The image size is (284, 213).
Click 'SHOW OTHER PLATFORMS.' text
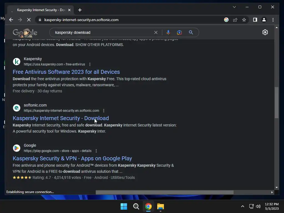pos(100,45)
